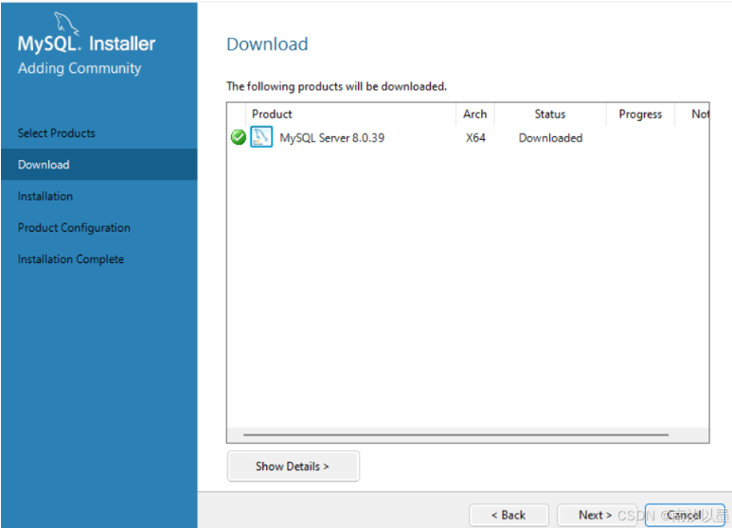Click the X64 architecture cell
The width and height of the screenshot is (732, 528).
[475, 138]
